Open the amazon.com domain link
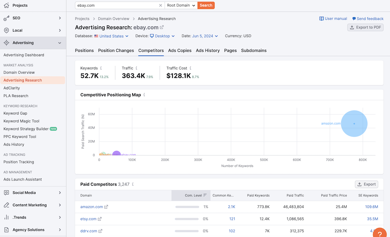Screen dimensions: 390x237 pos(92,207)
